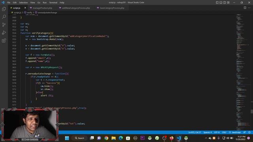Open the View menu
Viewport: 253px width, 142px height.
point(32,3)
